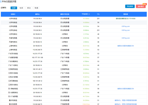Select the IP address 180.101.49.12
Viewport: 148px width, 105px height.
[x=37, y=81]
